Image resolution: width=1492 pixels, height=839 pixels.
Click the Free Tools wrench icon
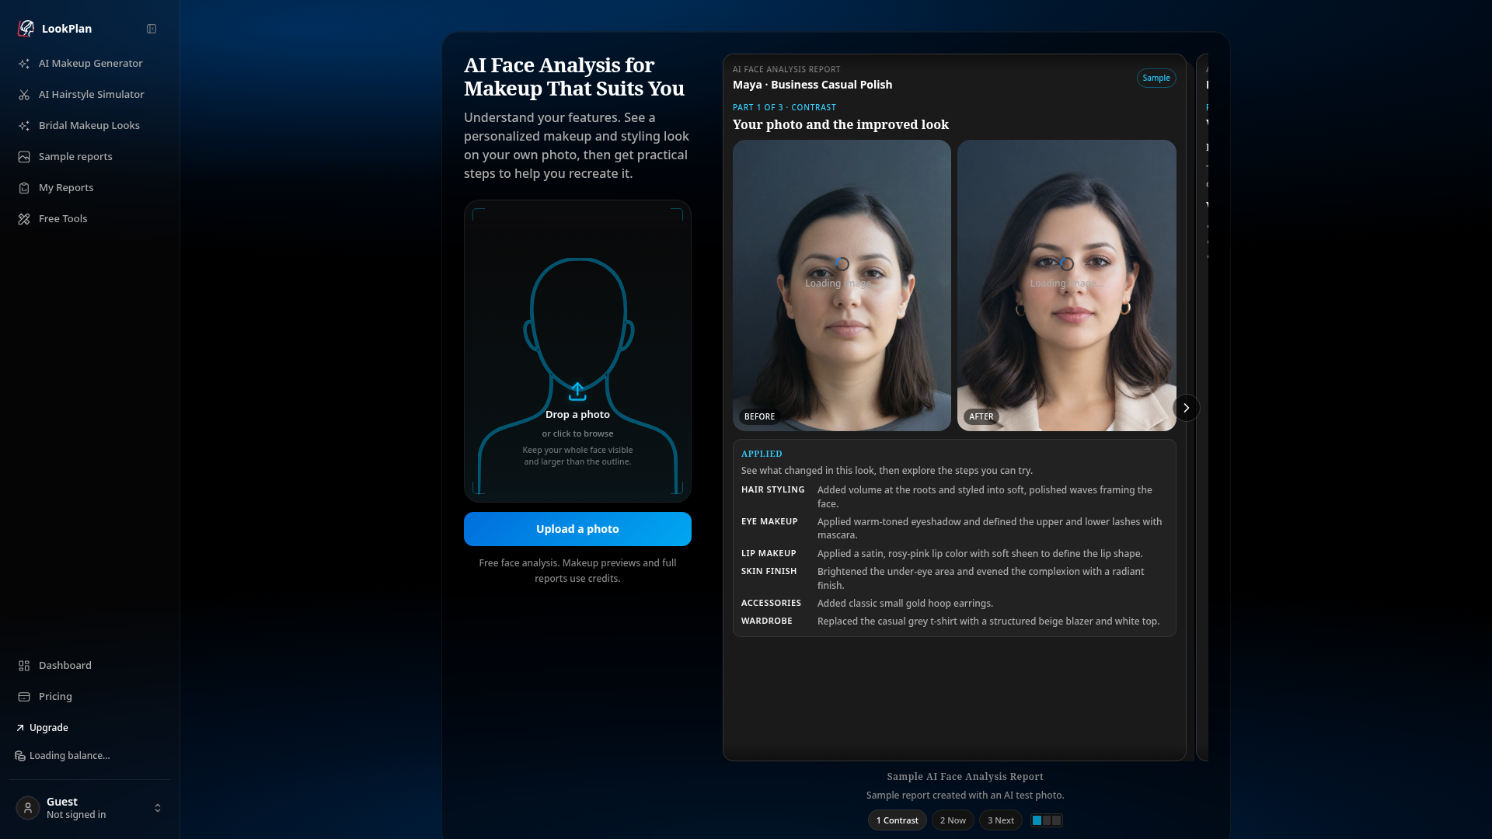(24, 219)
